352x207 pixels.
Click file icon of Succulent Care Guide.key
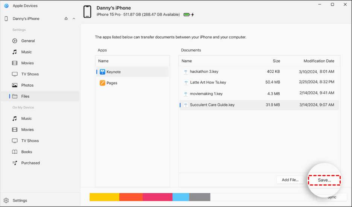click(x=186, y=105)
